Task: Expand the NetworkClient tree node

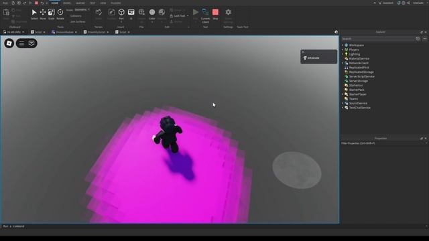Action: click(x=343, y=63)
